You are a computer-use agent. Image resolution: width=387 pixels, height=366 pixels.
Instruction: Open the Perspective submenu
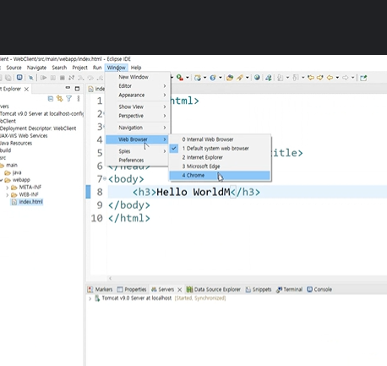137,116
